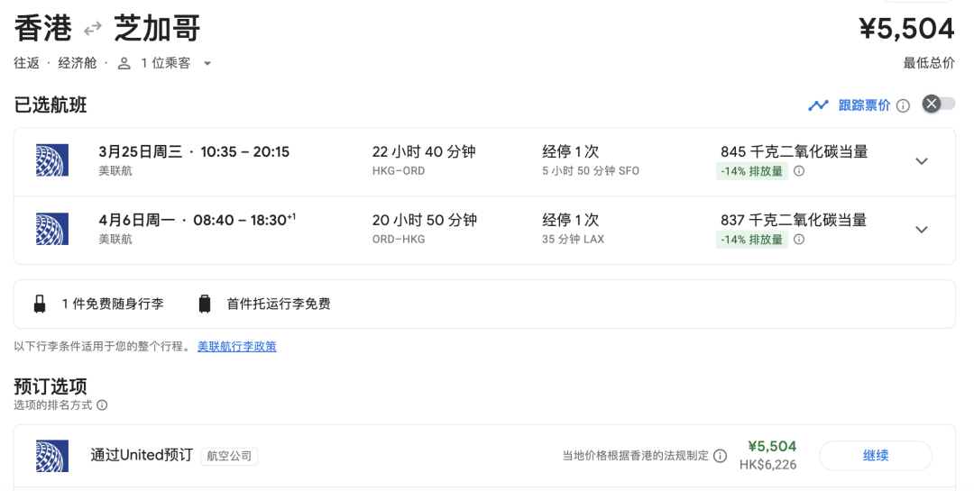Expand the April 6 return flight details
The width and height of the screenshot is (974, 491).
point(921,230)
